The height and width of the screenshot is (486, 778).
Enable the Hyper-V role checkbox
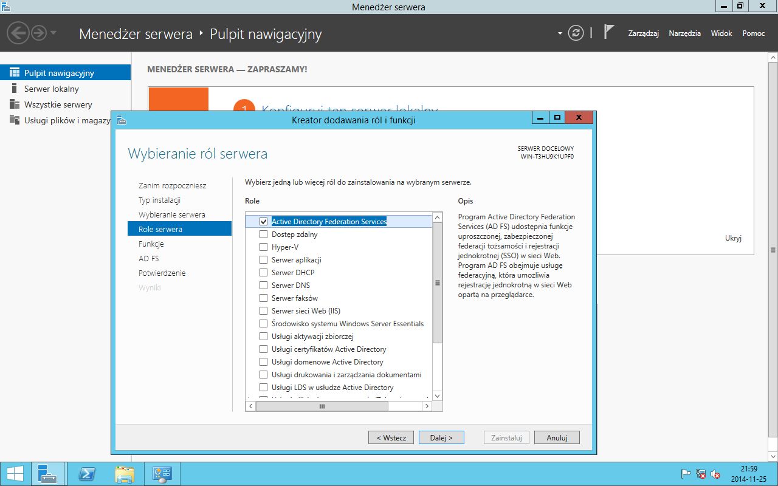[263, 247]
